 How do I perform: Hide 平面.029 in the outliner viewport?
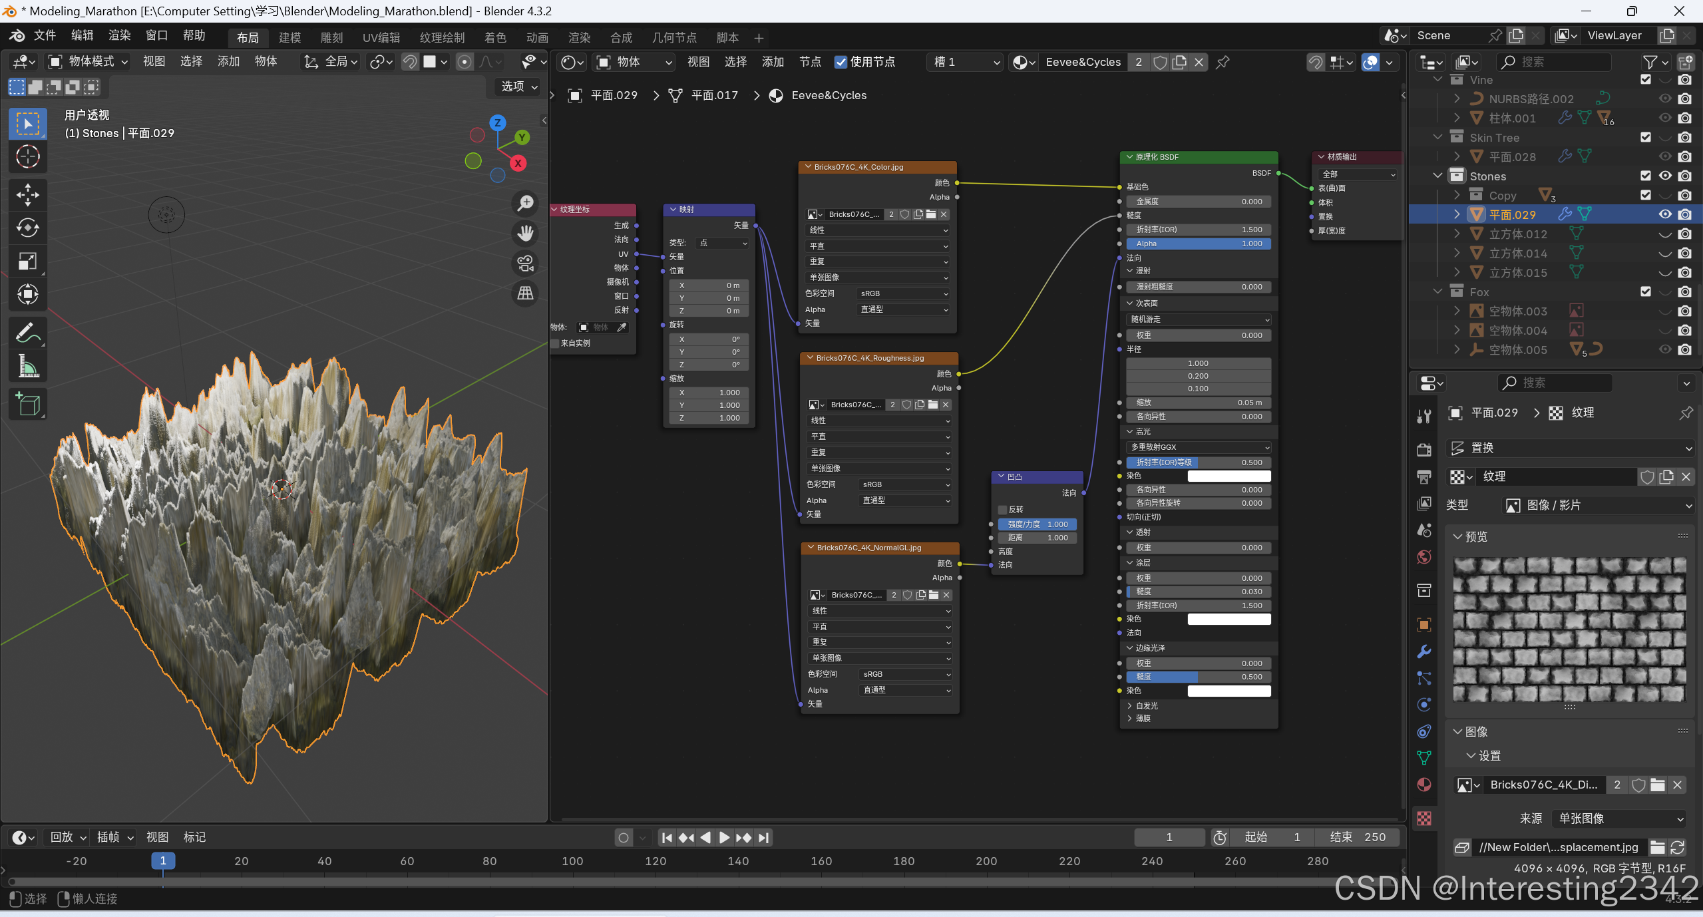[x=1664, y=214]
